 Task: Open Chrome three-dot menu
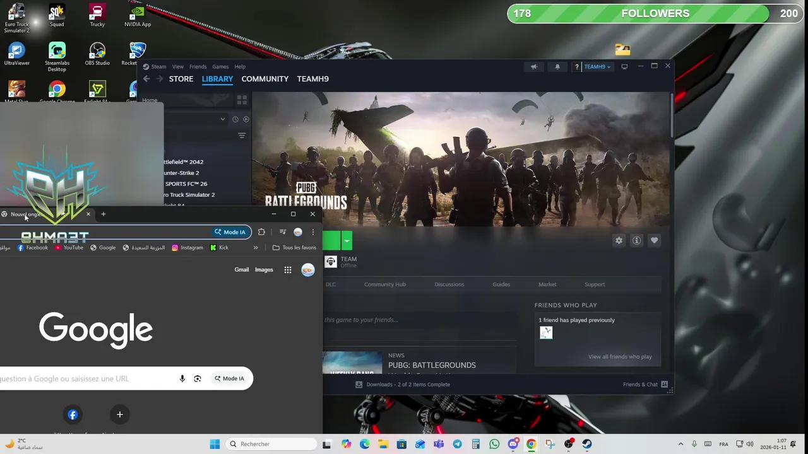coord(313,232)
